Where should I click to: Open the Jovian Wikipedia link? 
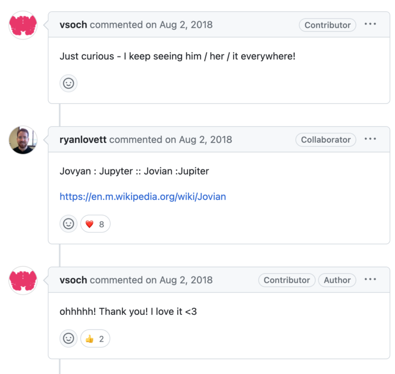point(142,196)
